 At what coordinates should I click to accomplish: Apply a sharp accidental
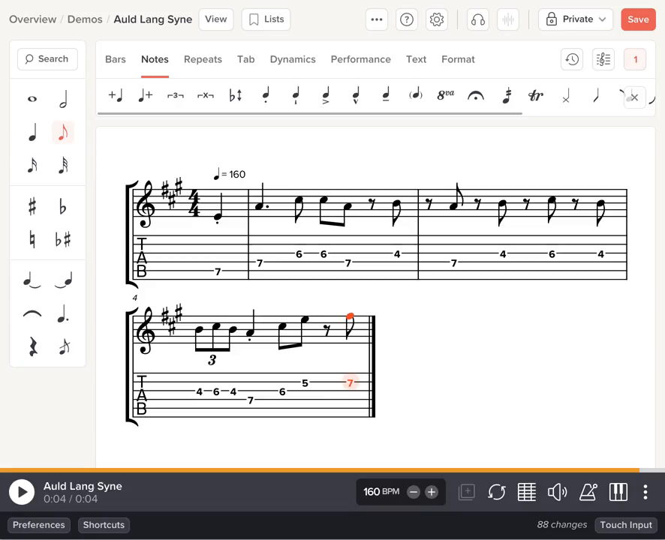[32, 207]
